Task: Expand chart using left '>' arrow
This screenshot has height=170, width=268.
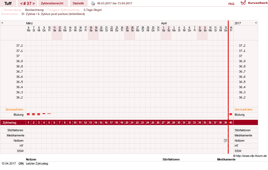Action: tap(2, 23)
